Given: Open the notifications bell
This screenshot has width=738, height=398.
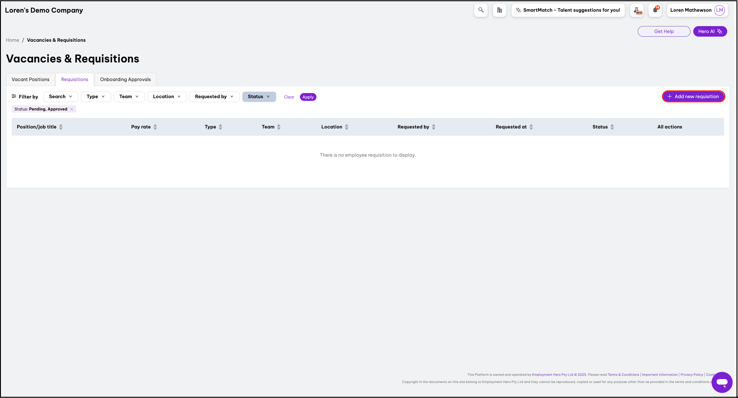Looking at the screenshot, I should pyautogui.click(x=655, y=10).
